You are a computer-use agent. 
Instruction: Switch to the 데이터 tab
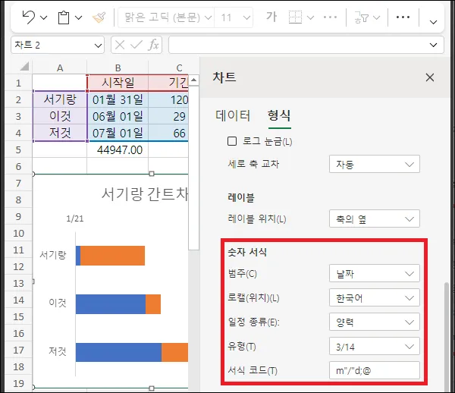point(233,115)
